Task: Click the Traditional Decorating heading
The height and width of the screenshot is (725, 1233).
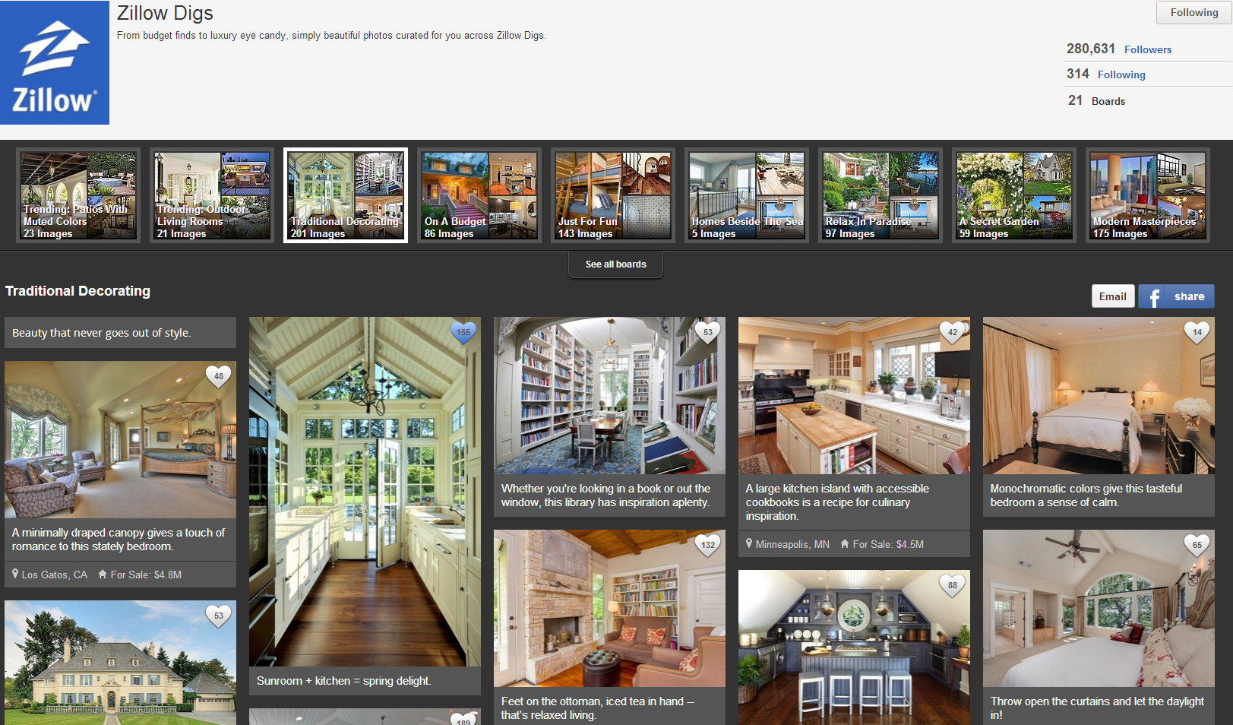Action: 77,291
